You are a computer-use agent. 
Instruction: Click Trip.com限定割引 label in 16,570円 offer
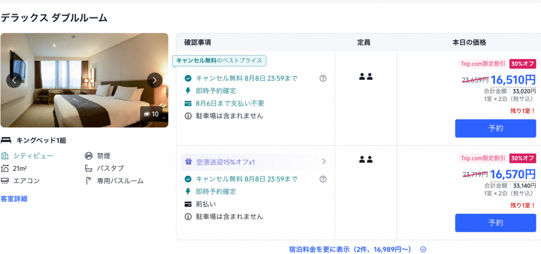tap(483, 158)
